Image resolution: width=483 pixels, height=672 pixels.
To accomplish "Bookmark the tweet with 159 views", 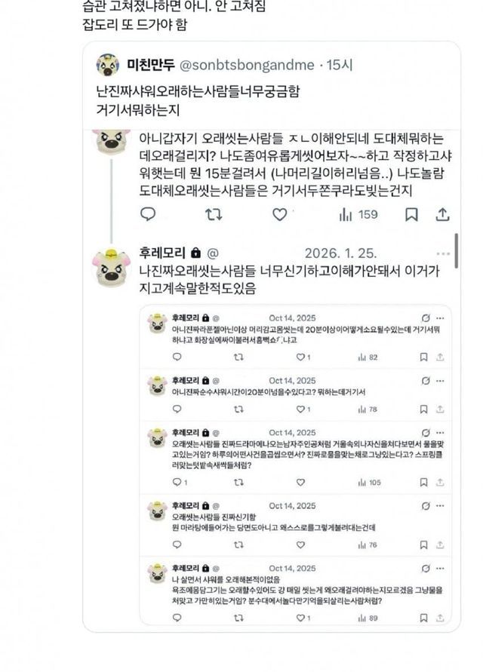I will coord(411,214).
